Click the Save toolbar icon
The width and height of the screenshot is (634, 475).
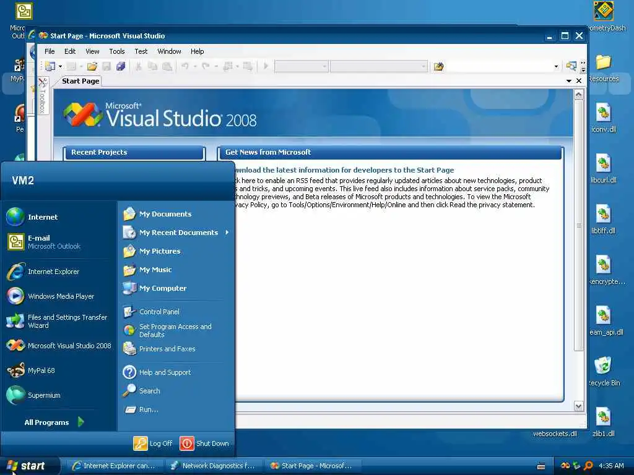(106, 66)
